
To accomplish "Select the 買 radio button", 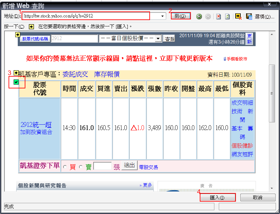I will pos(65,167).
